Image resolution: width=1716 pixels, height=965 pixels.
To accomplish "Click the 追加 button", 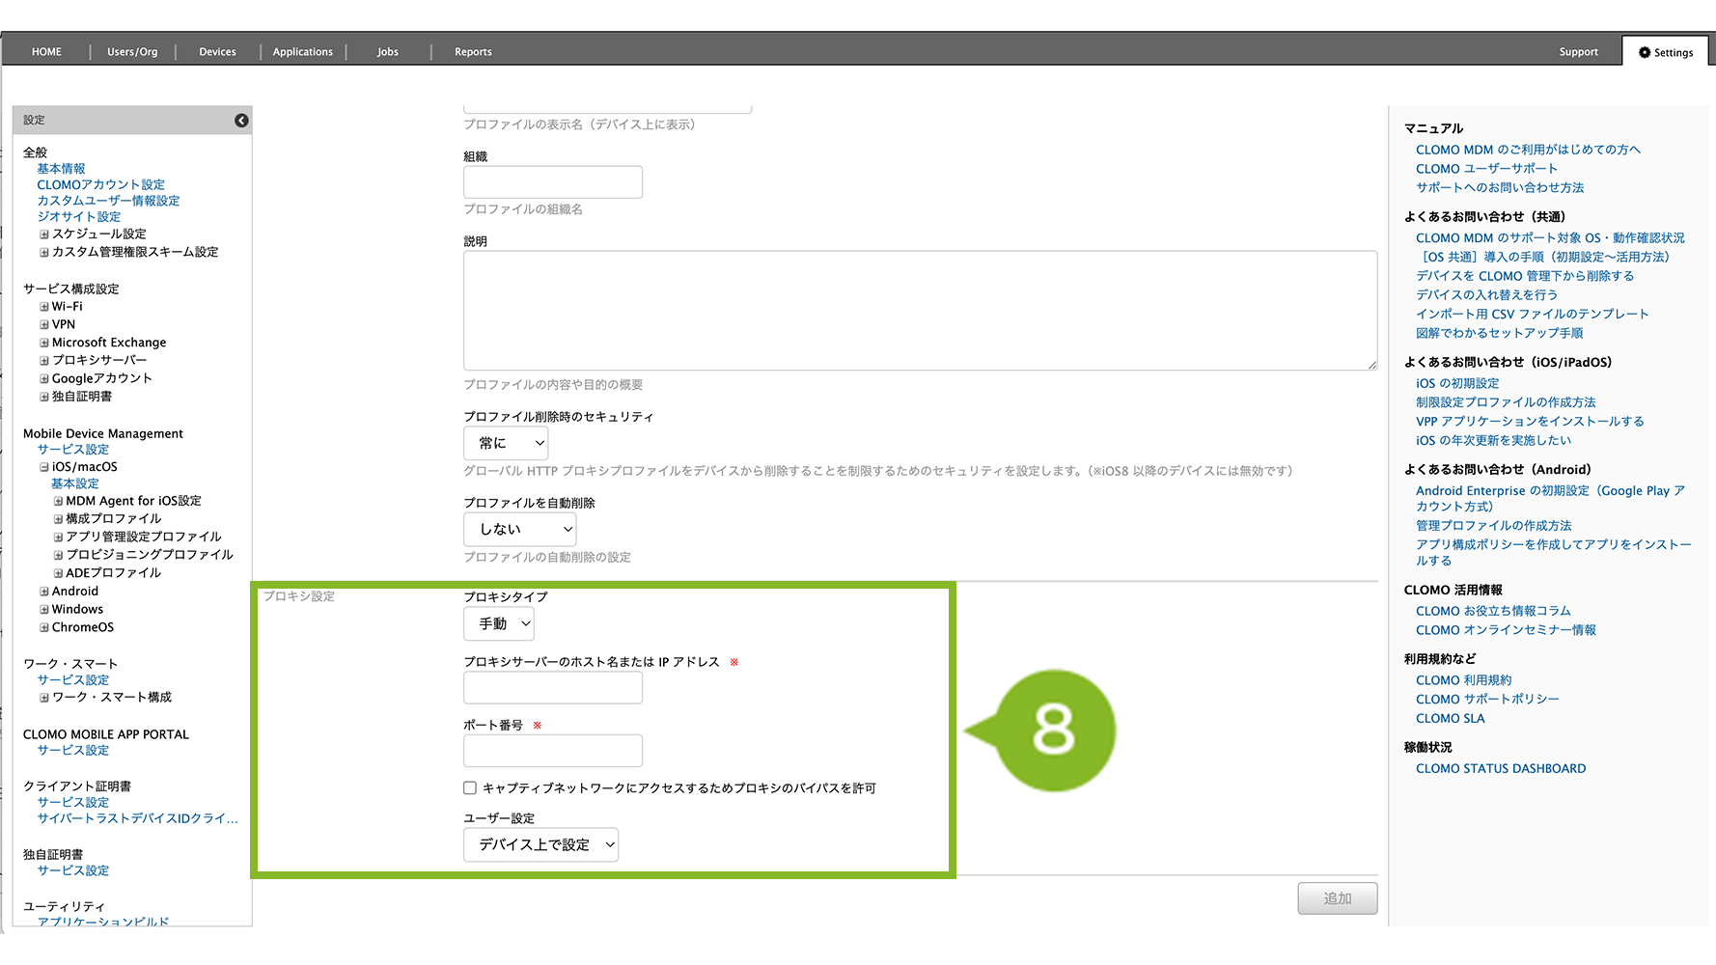I will click(1337, 898).
